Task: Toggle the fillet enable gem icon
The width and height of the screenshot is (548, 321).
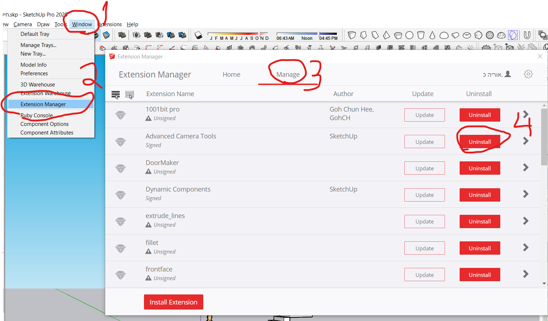Action: click(x=120, y=249)
